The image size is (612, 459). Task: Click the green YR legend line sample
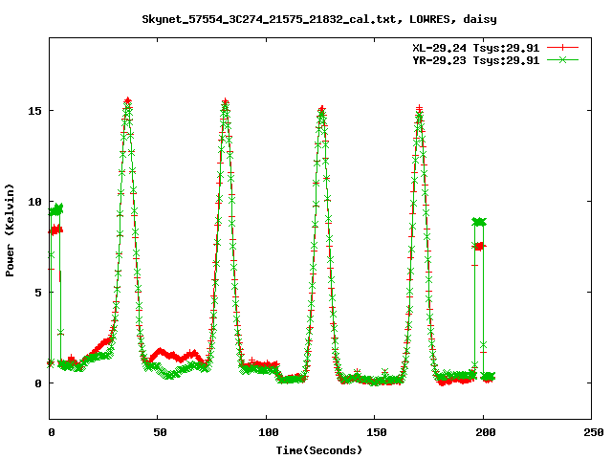click(562, 60)
